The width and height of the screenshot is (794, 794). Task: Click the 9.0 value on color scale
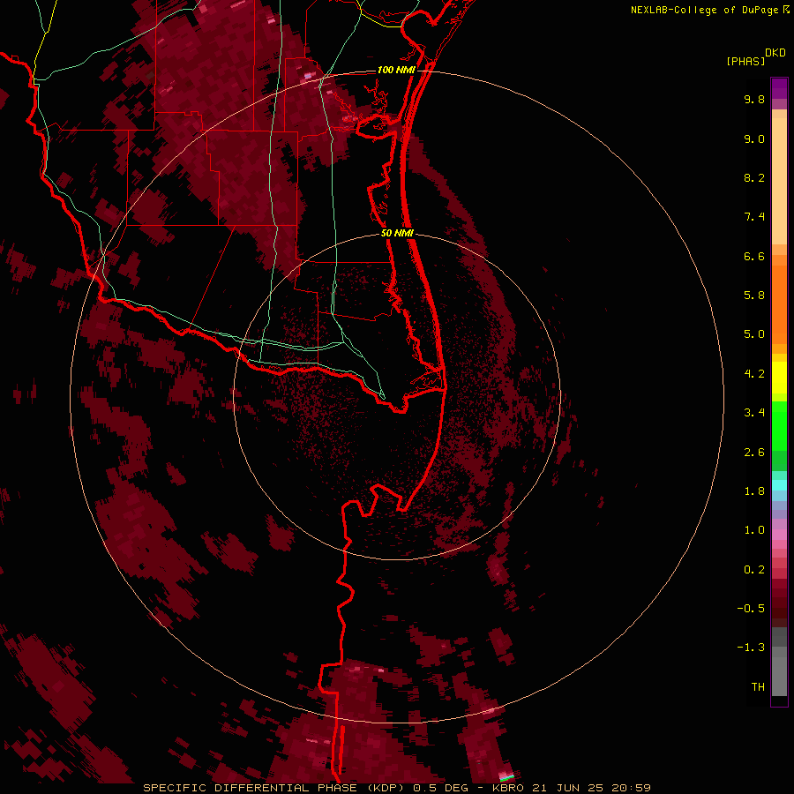coord(754,139)
